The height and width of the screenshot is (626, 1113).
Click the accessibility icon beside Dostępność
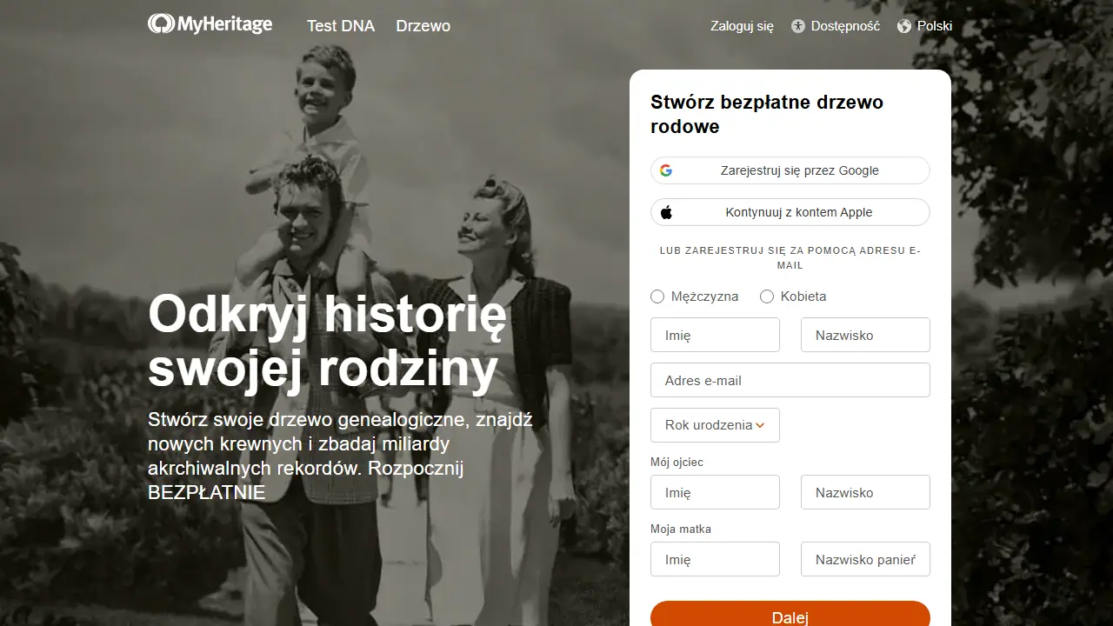[798, 26]
